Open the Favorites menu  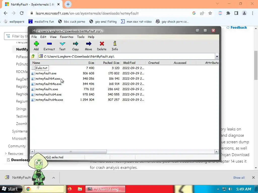[x=67, y=37]
